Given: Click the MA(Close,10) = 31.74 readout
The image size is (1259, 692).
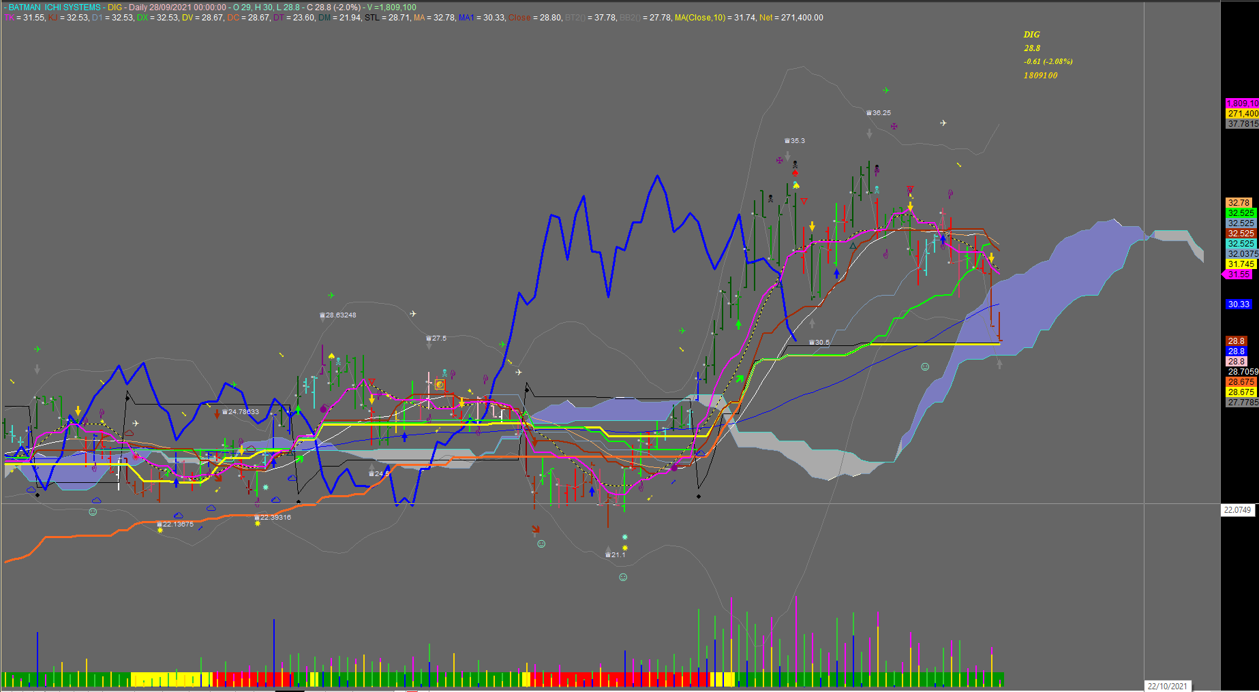Looking at the screenshot, I should coord(716,18).
